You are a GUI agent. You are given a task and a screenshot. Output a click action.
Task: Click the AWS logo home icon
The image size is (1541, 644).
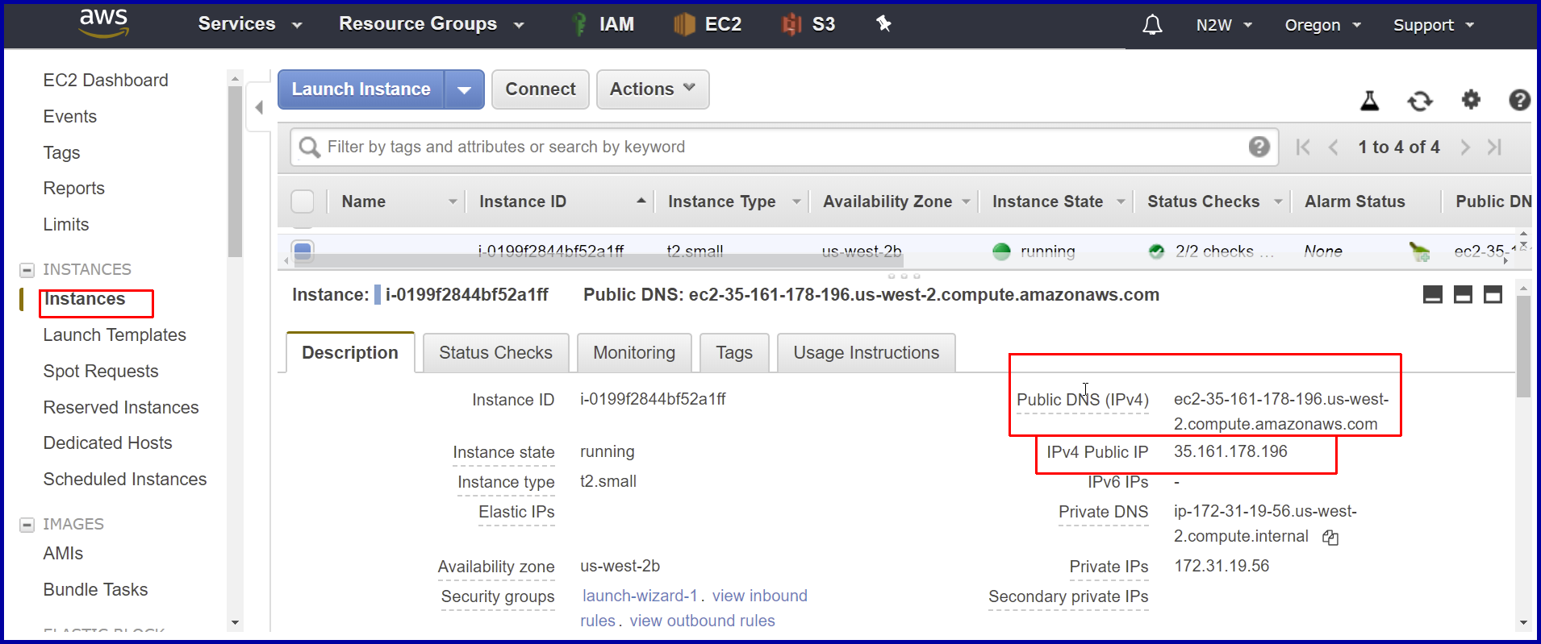coord(103,23)
